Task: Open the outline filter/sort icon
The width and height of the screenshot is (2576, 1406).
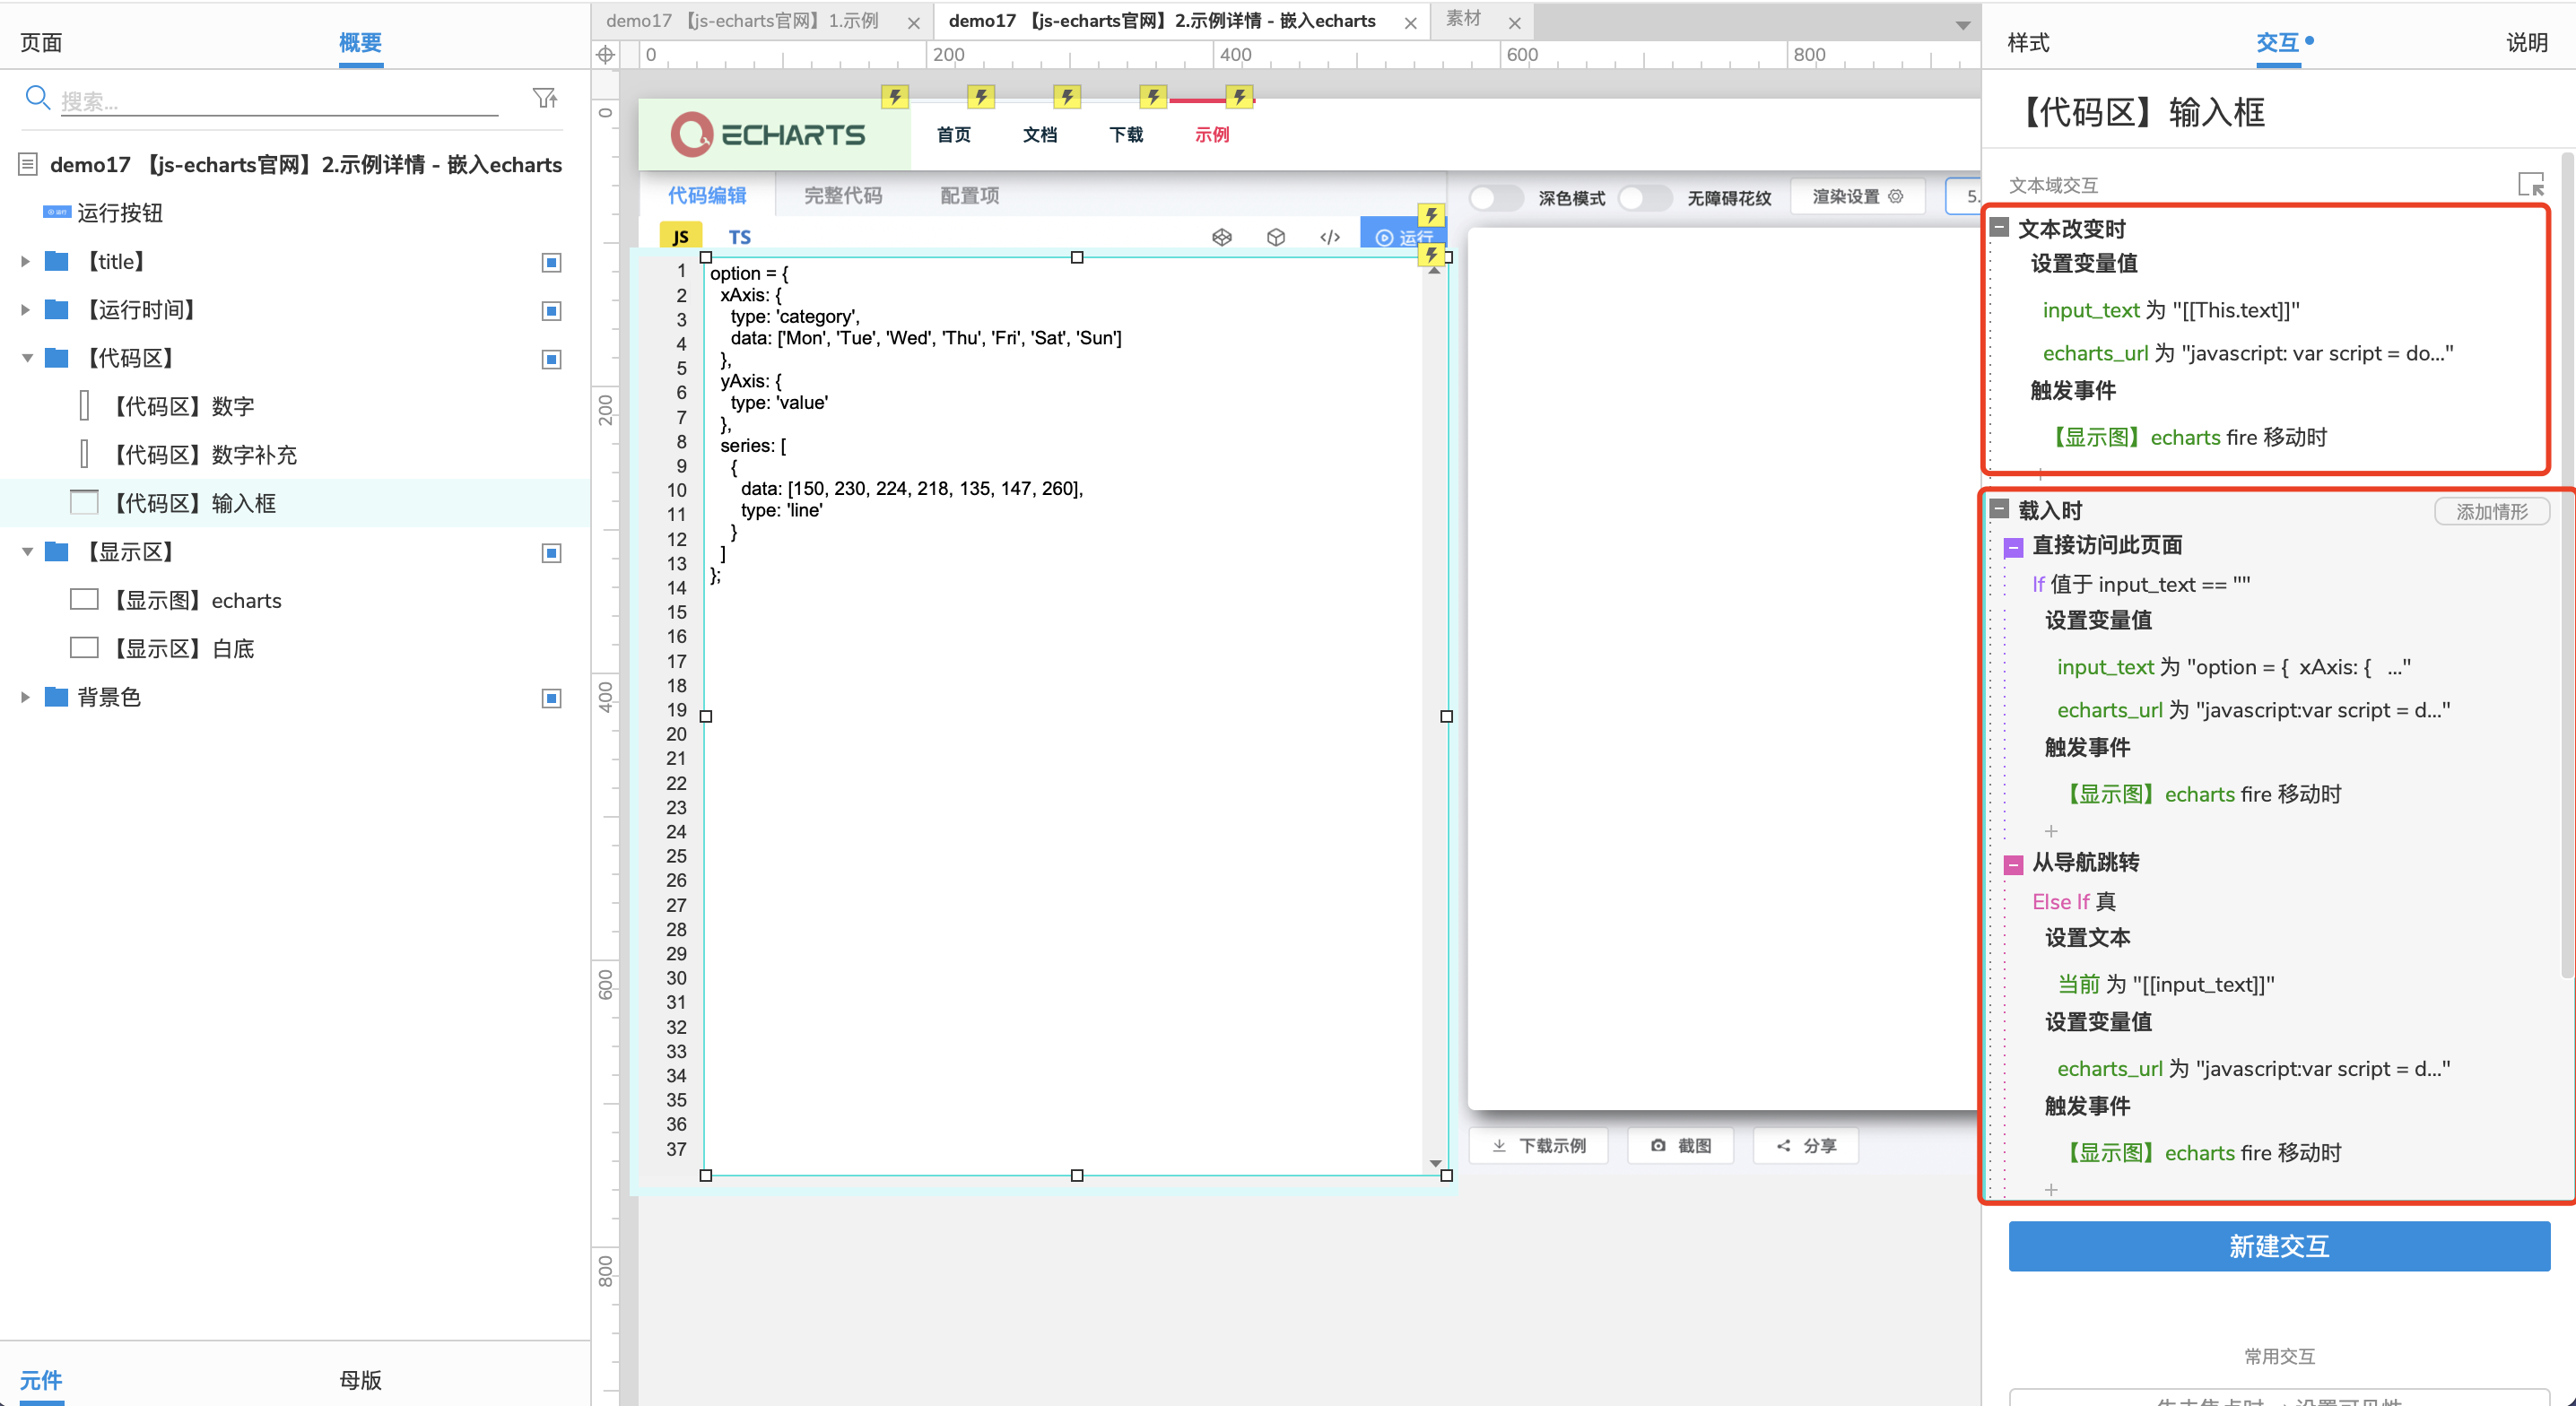Action: (545, 98)
